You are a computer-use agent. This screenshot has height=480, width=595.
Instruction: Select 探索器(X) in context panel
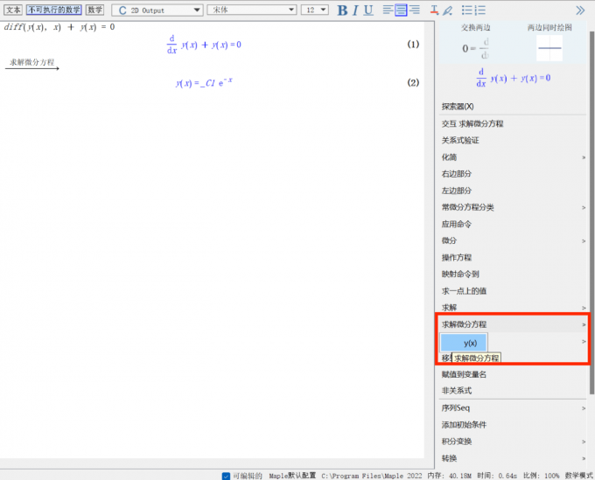tap(458, 107)
